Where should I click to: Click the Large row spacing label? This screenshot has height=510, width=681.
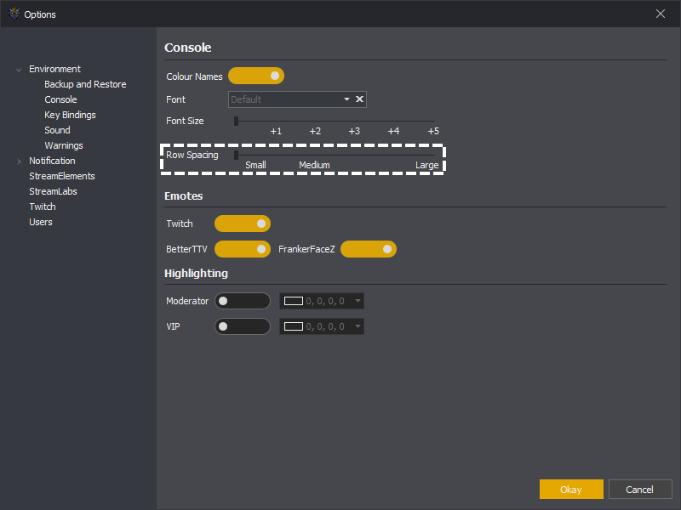(x=427, y=165)
